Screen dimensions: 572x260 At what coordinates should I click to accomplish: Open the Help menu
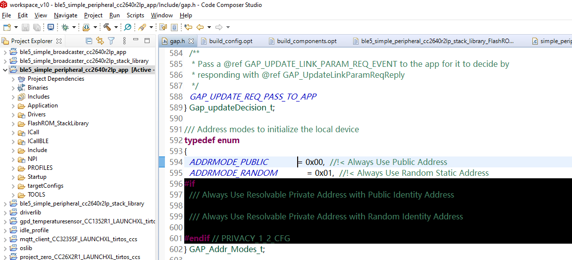pos(186,15)
